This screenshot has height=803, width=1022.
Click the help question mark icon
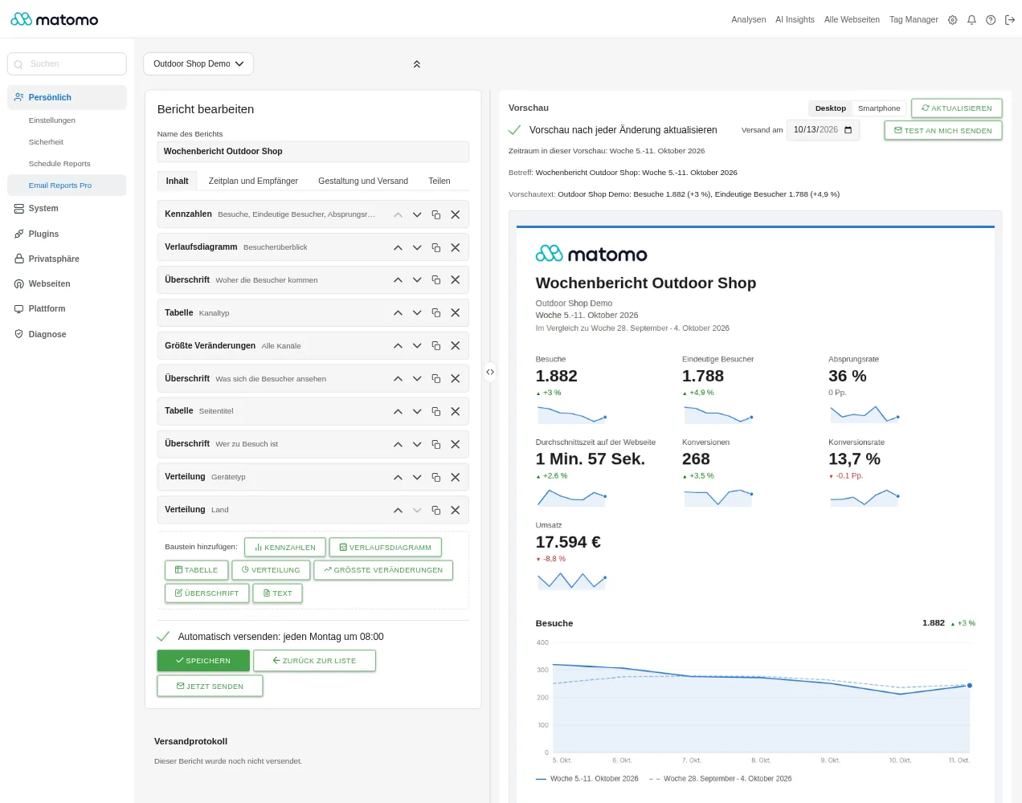click(991, 20)
